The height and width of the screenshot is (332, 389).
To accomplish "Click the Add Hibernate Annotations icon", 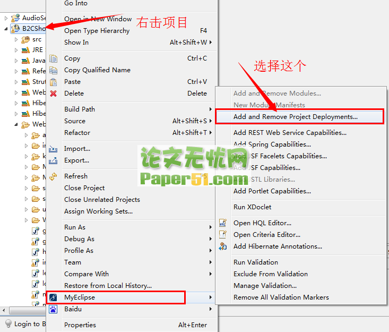I will click(222, 246).
